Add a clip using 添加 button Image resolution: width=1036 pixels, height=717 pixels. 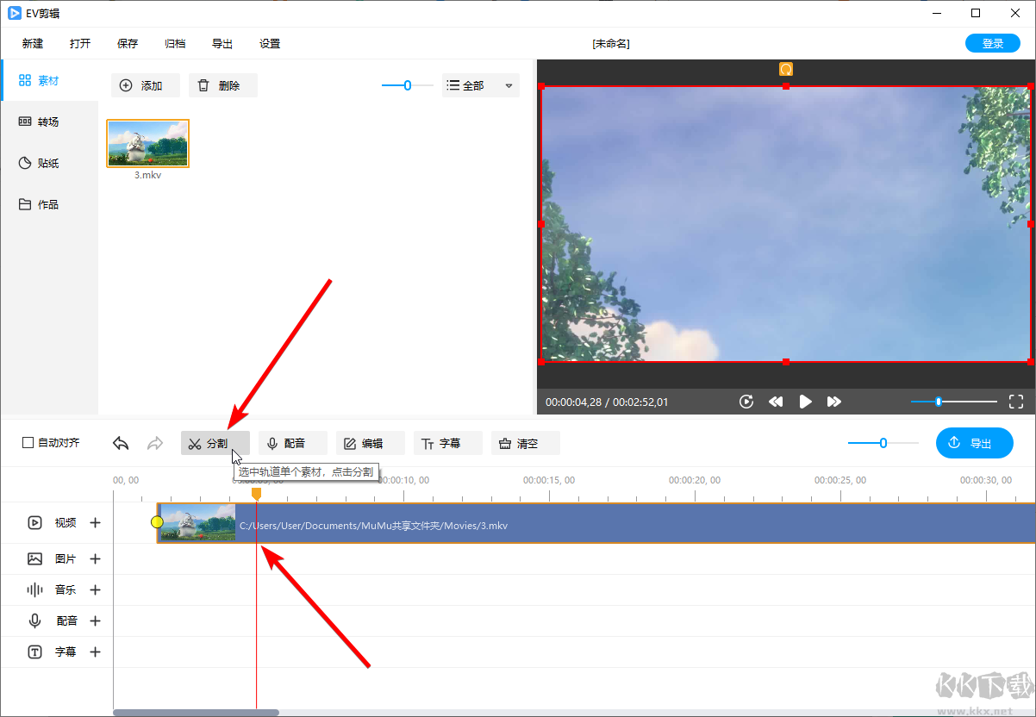click(145, 85)
